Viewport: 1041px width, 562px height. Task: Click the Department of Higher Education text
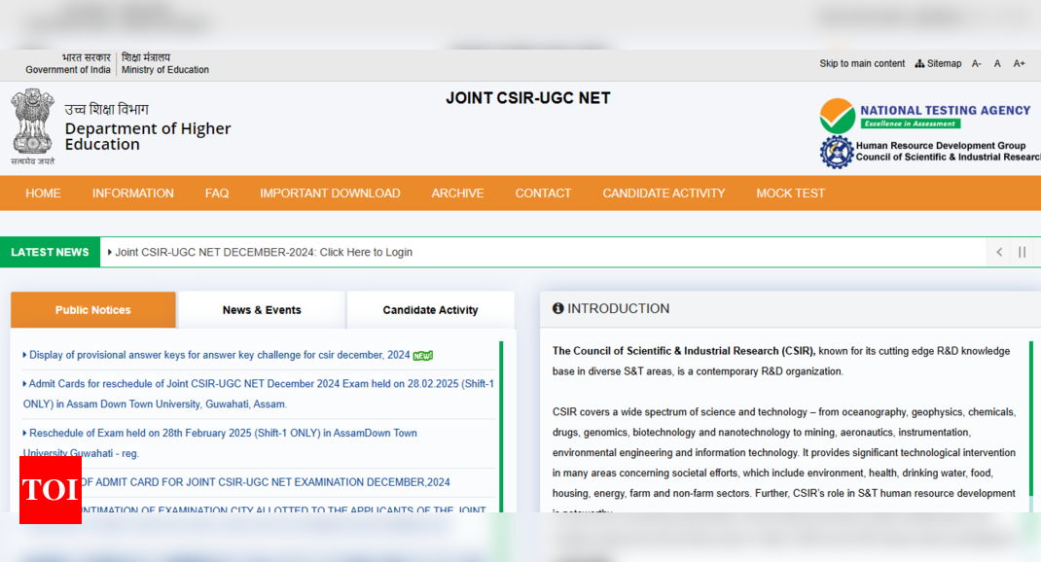[x=147, y=136]
